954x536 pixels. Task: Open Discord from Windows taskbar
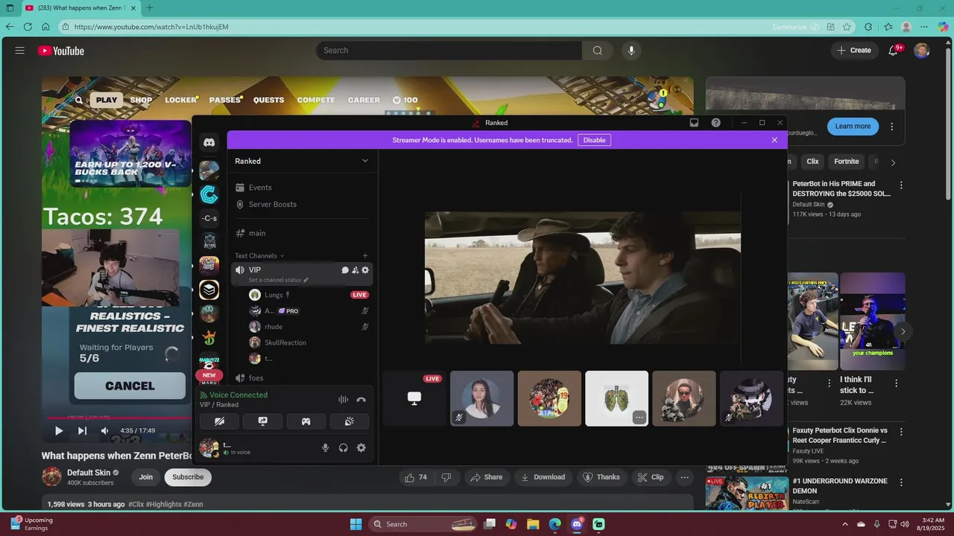click(577, 524)
